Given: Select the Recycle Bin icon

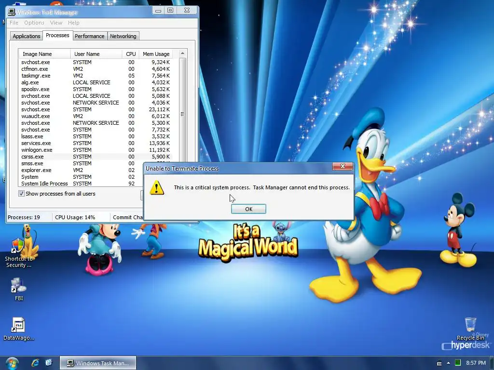Looking at the screenshot, I should [x=470, y=329].
